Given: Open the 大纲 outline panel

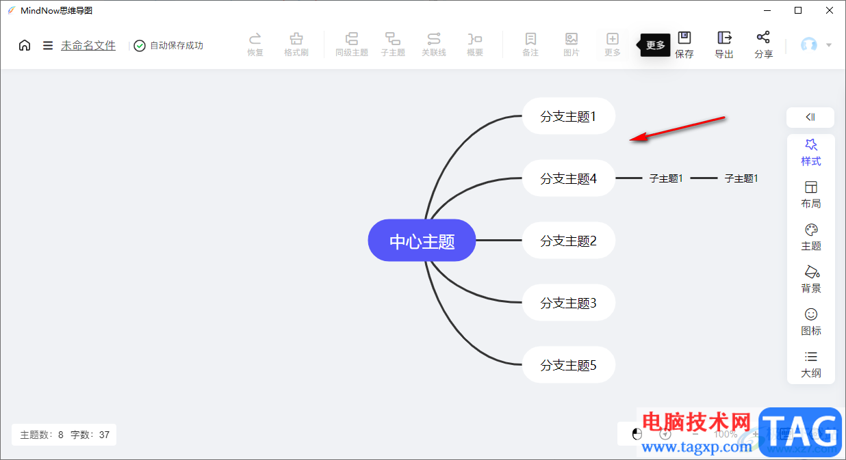Looking at the screenshot, I should [811, 364].
